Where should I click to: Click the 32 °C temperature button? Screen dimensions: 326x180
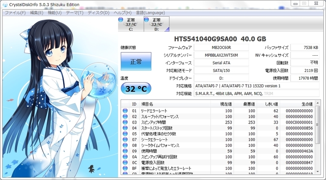pos(136,89)
